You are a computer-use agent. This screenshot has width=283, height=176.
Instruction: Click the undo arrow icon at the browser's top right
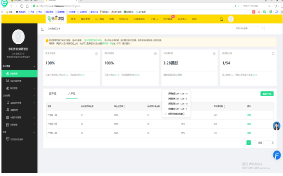(275, 6)
